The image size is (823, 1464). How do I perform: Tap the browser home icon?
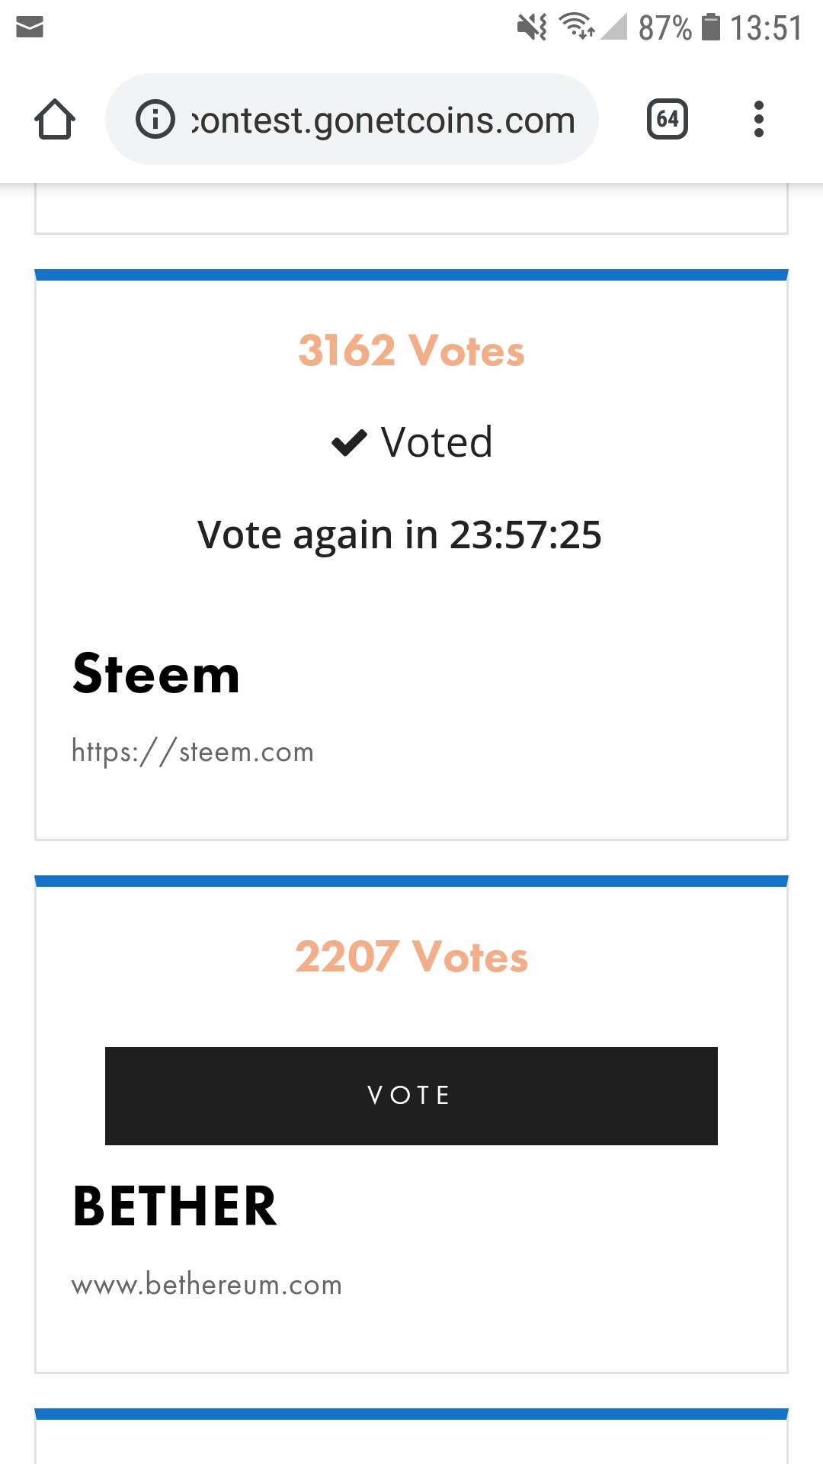[x=55, y=120]
